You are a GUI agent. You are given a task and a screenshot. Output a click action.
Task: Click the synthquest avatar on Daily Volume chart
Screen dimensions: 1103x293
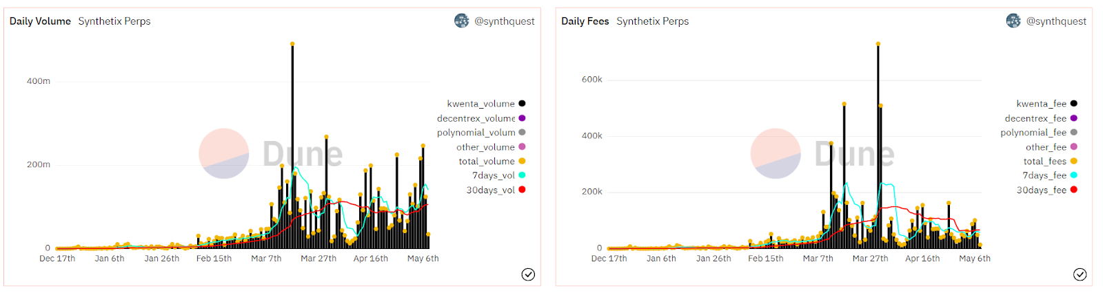[x=462, y=21]
